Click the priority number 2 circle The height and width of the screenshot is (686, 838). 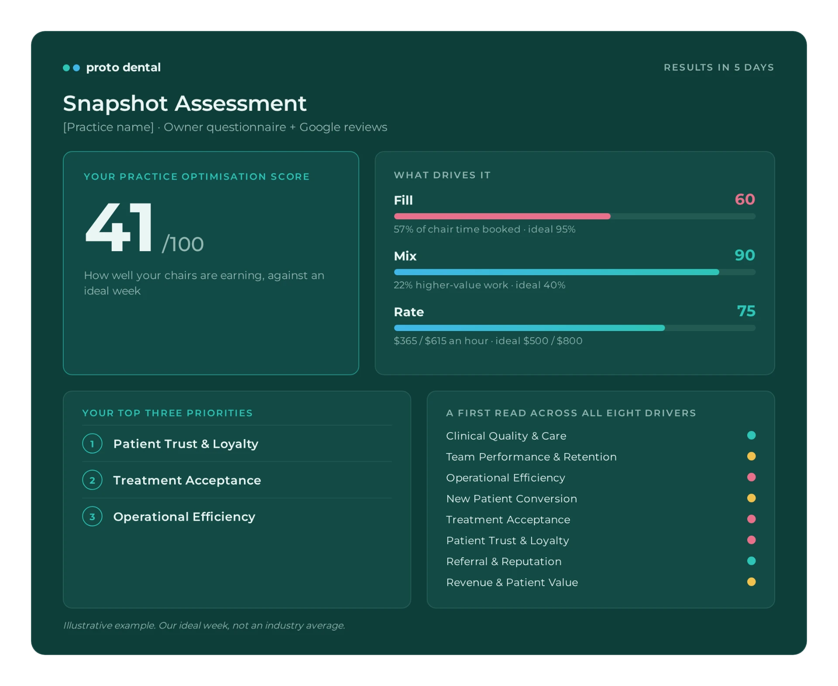pyautogui.click(x=92, y=480)
